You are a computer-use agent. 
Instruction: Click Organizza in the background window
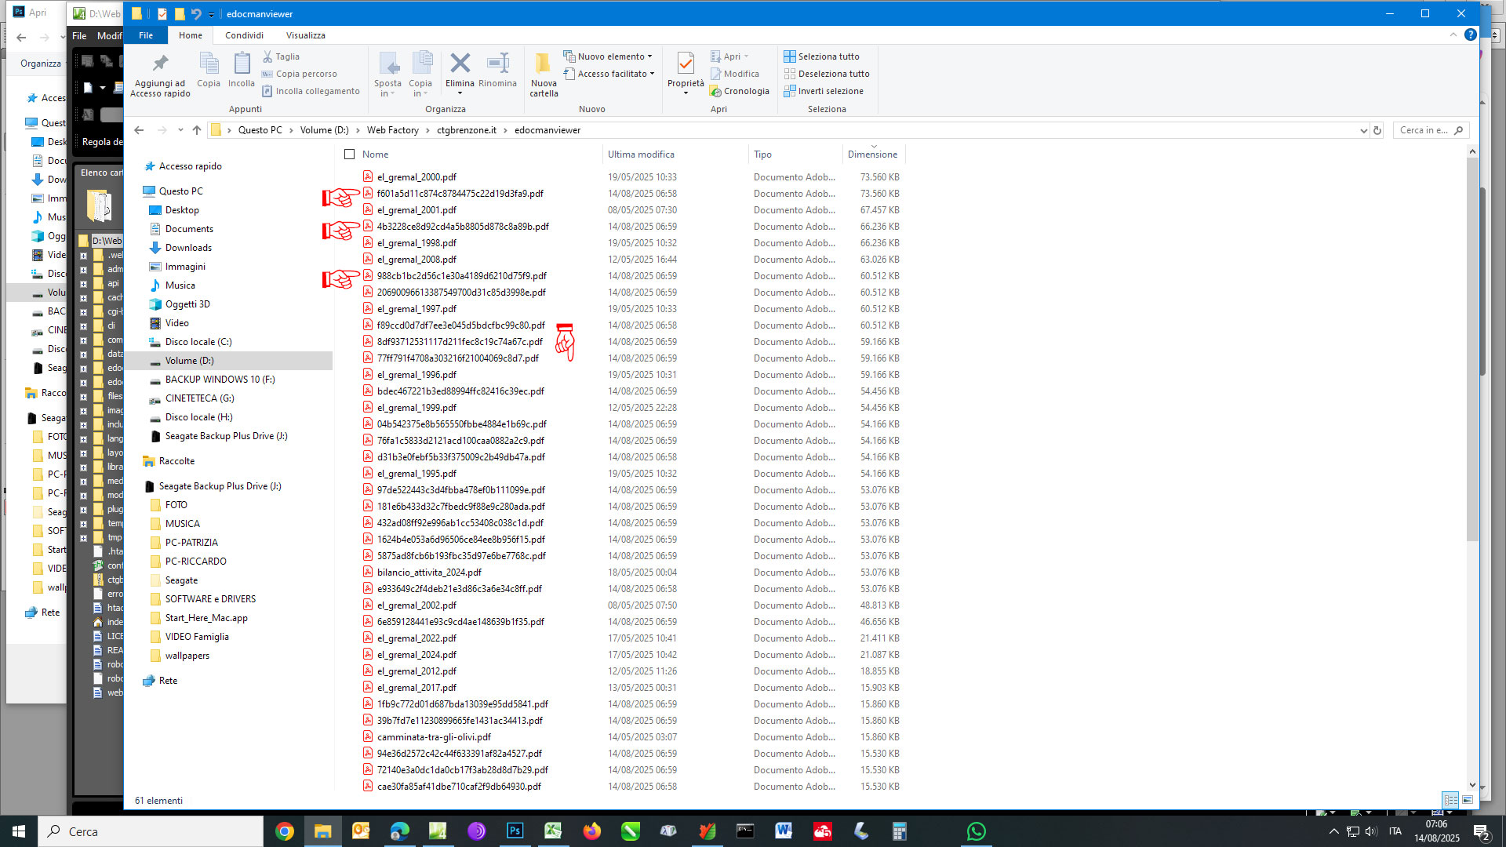[41, 64]
